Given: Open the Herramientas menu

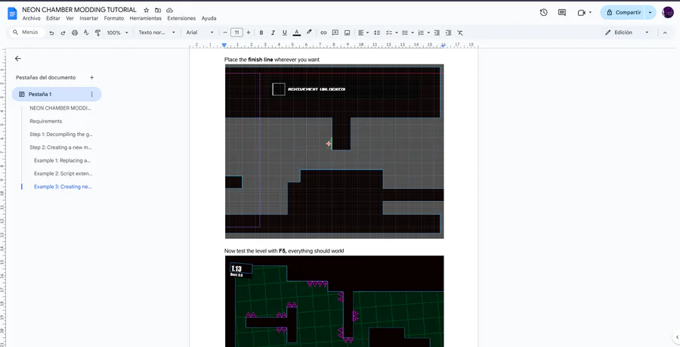Looking at the screenshot, I should [145, 18].
